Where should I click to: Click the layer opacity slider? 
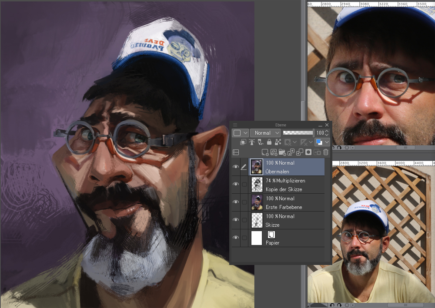tap(298, 133)
